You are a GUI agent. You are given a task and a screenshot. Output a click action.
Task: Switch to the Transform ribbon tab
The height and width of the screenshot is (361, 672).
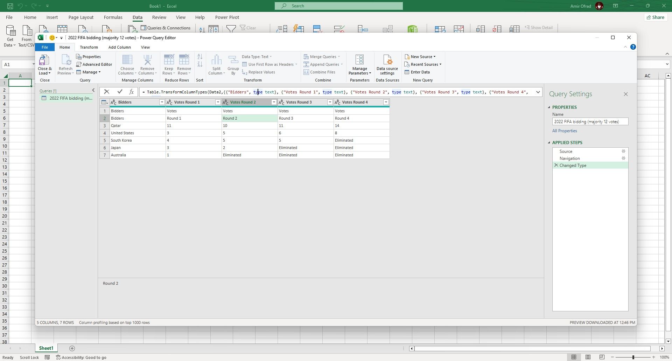click(89, 47)
